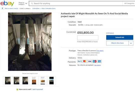The image size is (135, 92).
Task: Select the first monolith thumbnail
Action: pyautogui.click(x=8, y=81)
